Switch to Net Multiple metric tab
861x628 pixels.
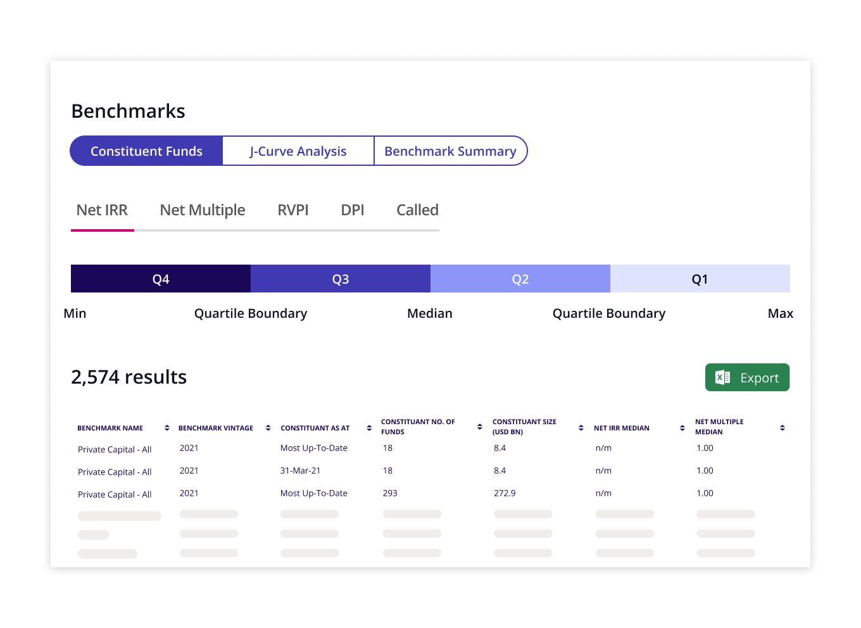click(203, 211)
